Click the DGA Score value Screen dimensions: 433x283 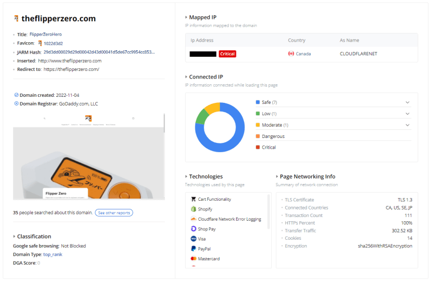point(38,263)
